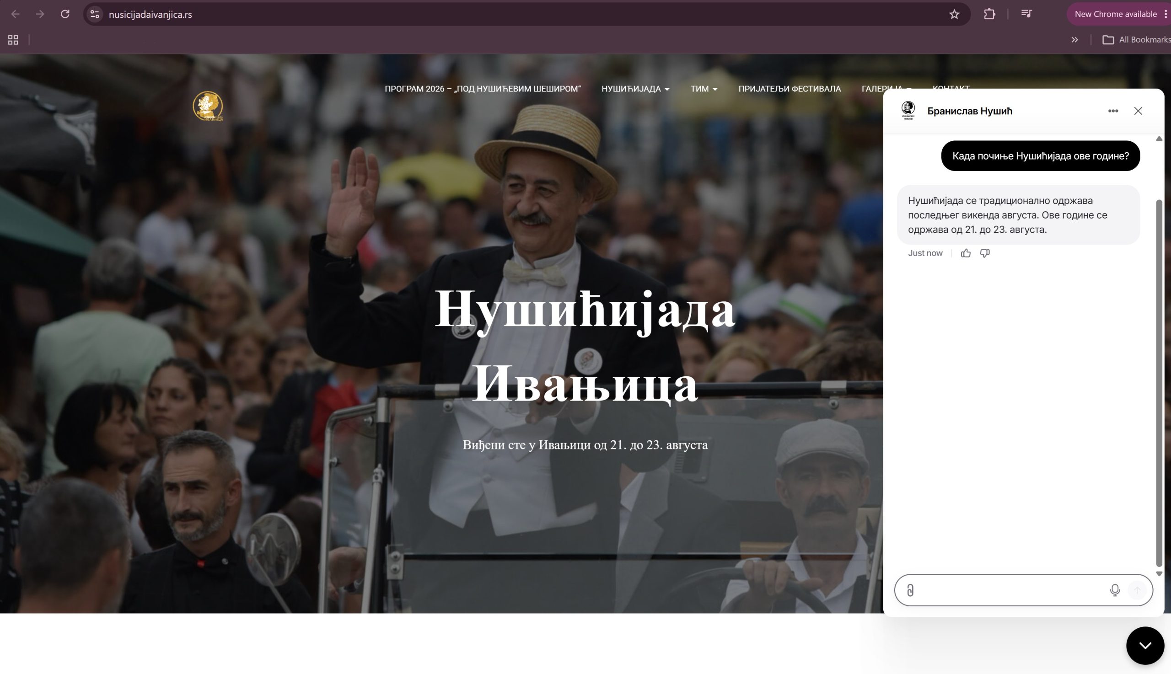Expand the ТИМ dropdown menu
Image resolution: width=1171 pixels, height=674 pixels.
tap(704, 89)
